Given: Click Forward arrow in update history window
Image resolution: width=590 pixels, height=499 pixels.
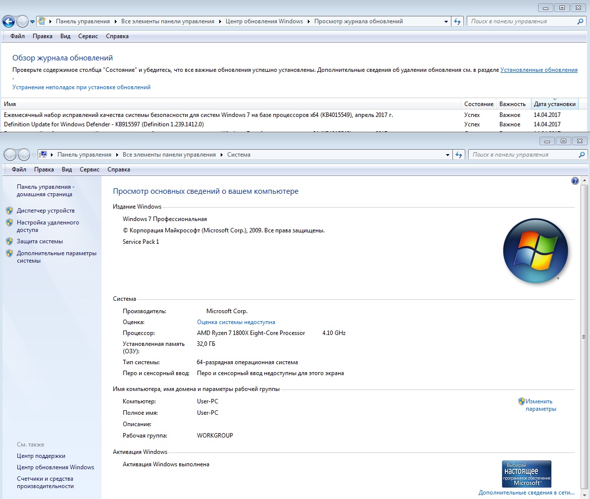Looking at the screenshot, I should point(23,21).
